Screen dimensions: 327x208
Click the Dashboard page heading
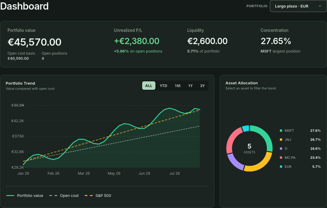click(x=24, y=6)
